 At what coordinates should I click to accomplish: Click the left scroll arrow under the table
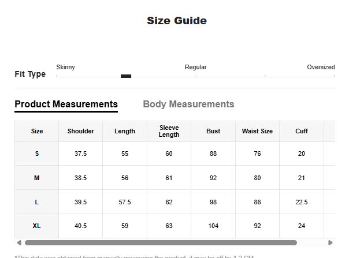pos(18,243)
